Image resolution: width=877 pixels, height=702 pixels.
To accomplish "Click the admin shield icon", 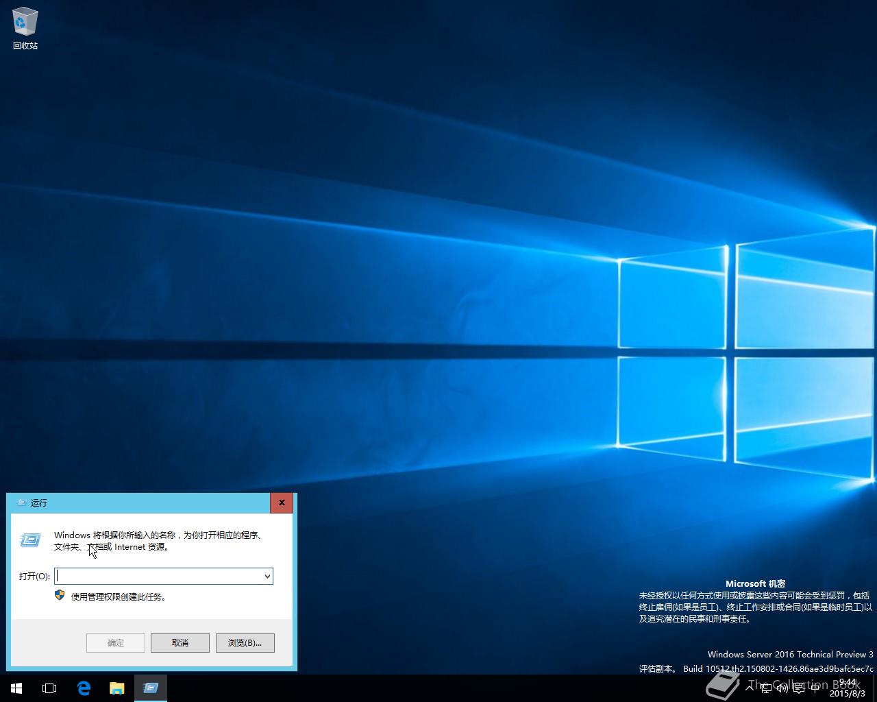I will click(60, 595).
